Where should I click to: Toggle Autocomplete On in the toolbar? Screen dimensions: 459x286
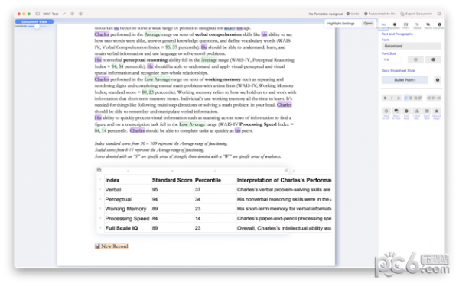(379, 14)
